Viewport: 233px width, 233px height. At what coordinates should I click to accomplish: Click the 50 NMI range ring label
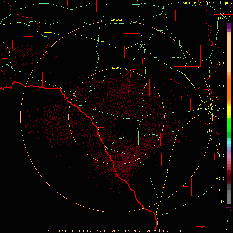tap(116, 69)
